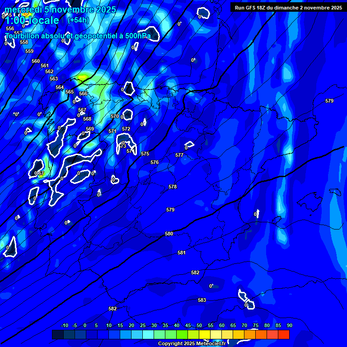The image size is (347, 347).
Task: Open the Copyright 2025 Meteociel.fr credit
Action: (x=195, y=344)
